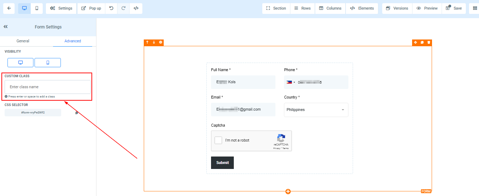Open the General tab

pos(23,41)
